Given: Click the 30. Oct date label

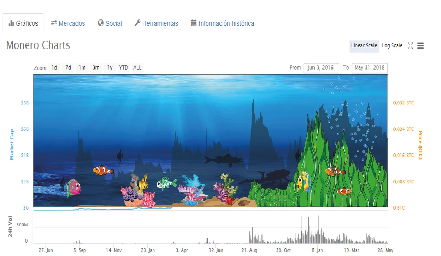Looking at the screenshot, I should coord(284,250).
